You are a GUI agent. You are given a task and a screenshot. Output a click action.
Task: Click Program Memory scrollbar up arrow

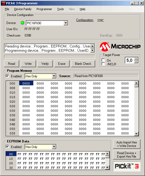136,83
